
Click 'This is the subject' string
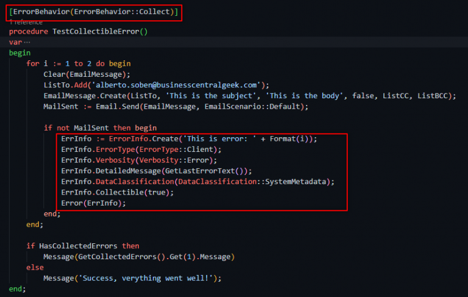pos(211,96)
